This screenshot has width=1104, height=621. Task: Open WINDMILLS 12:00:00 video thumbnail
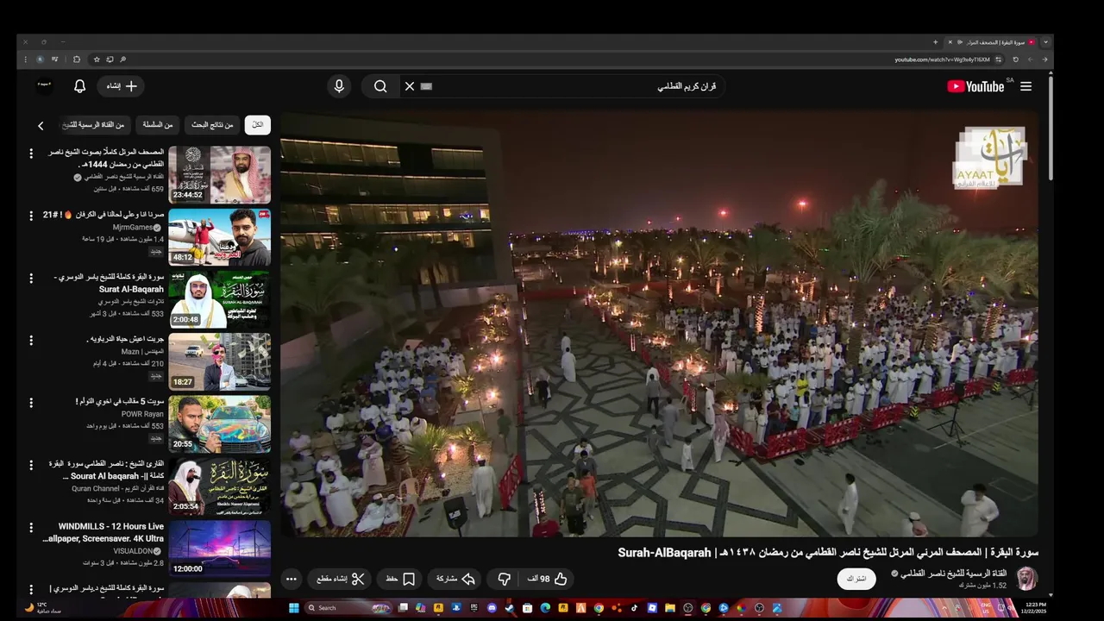click(x=219, y=548)
